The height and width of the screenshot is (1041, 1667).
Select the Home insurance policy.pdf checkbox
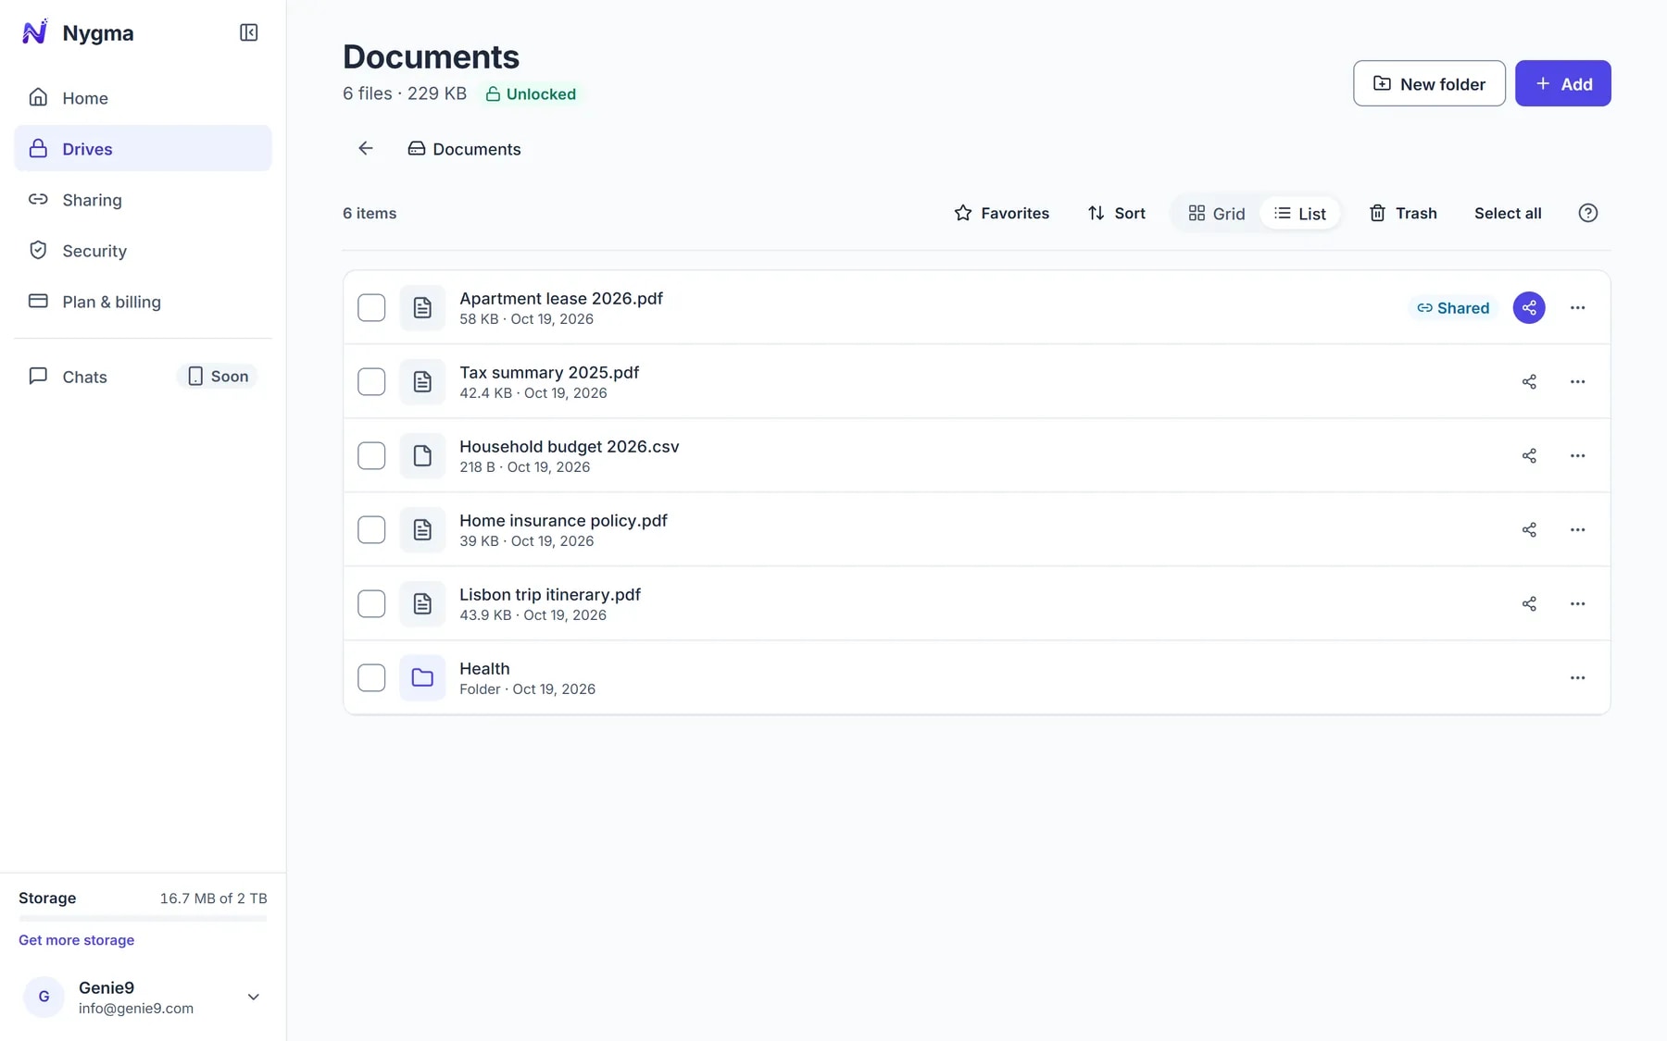pyautogui.click(x=371, y=529)
